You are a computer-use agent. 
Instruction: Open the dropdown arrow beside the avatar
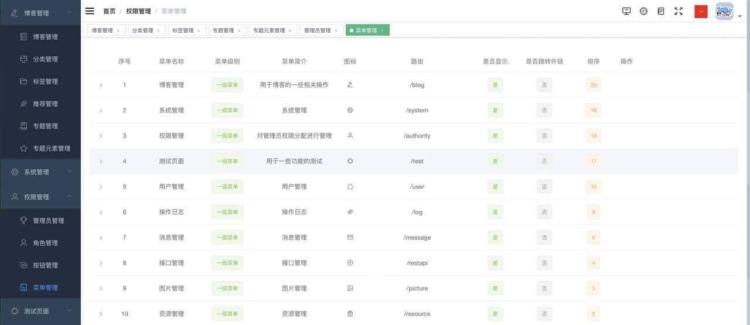[x=739, y=16]
